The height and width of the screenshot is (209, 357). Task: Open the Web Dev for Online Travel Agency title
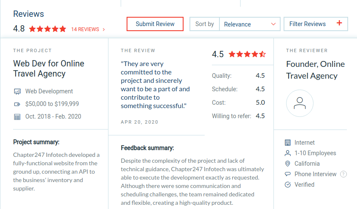tap(49, 69)
